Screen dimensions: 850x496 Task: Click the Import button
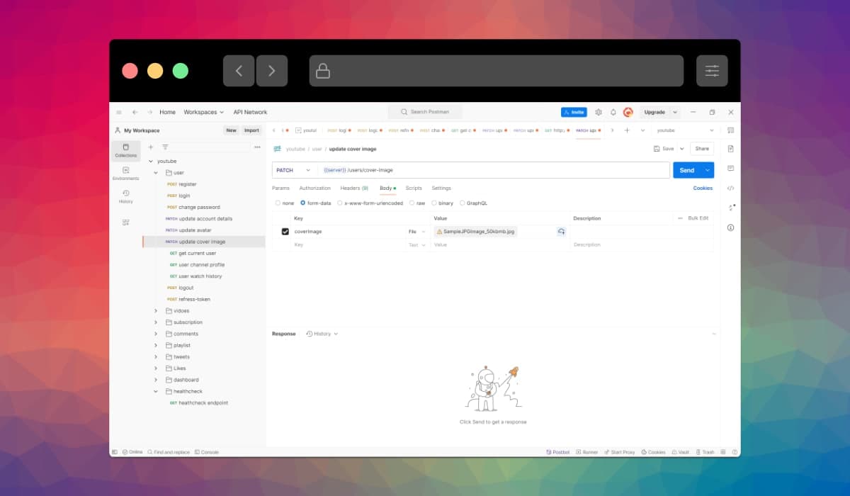pyautogui.click(x=251, y=130)
